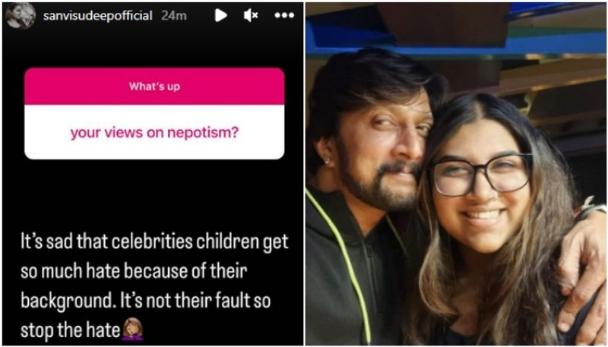Click the man's earring in the photo
608x347 pixels.
click(x=328, y=161)
